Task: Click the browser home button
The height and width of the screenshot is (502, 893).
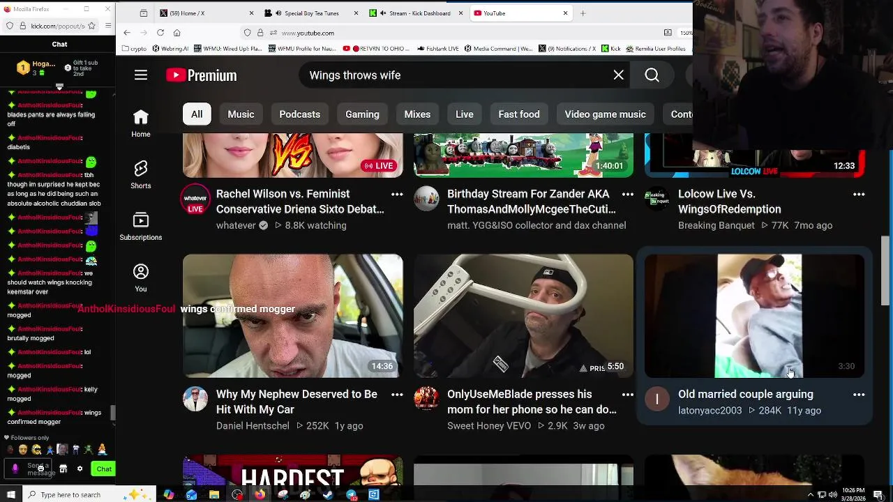Action: 177,33
